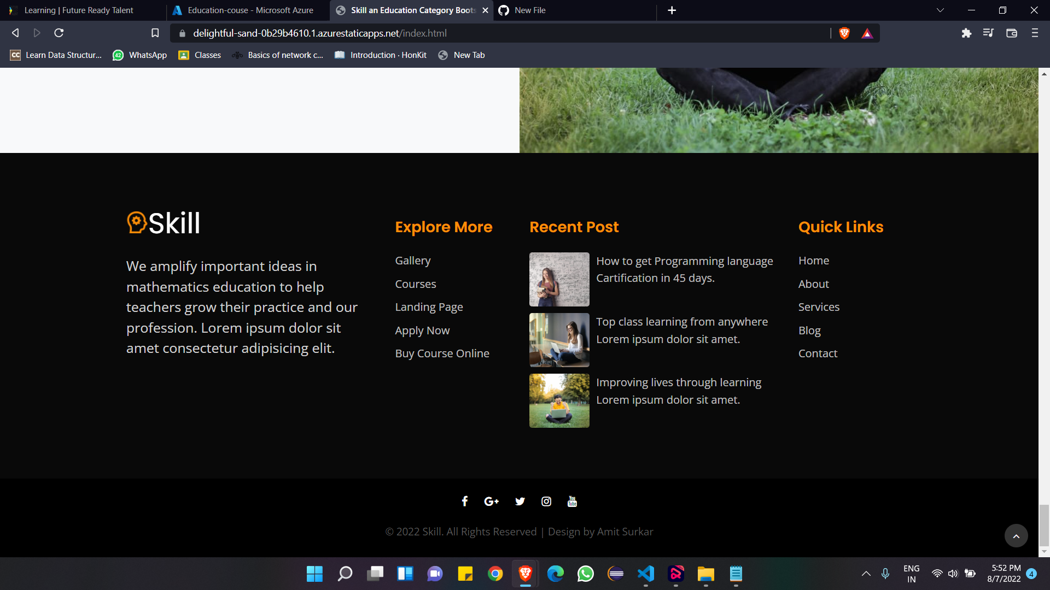Click the page vertical scrollbar thumb
This screenshot has height=590, width=1050.
coord(1043,524)
